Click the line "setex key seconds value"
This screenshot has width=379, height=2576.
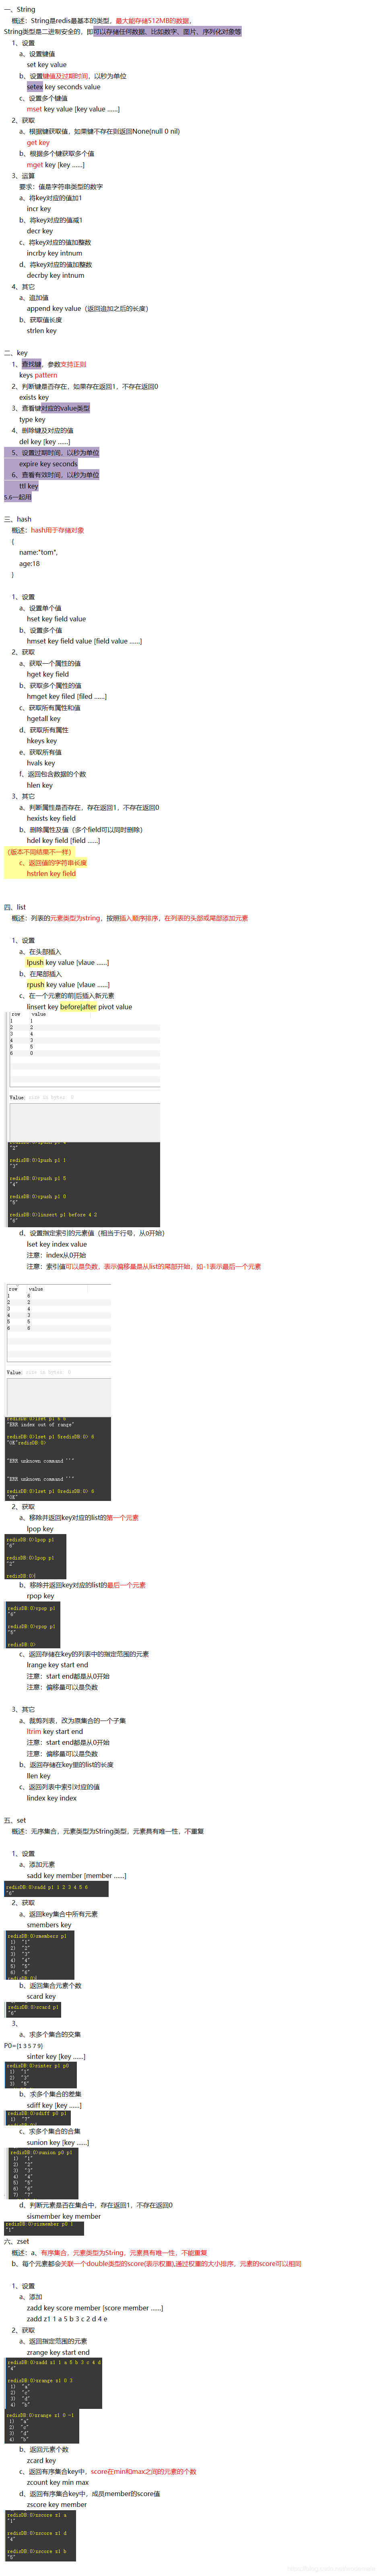[64, 87]
